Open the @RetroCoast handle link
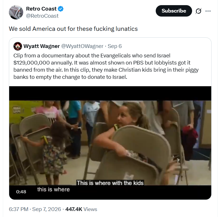This screenshot has height=217, width=223. [x=42, y=16]
